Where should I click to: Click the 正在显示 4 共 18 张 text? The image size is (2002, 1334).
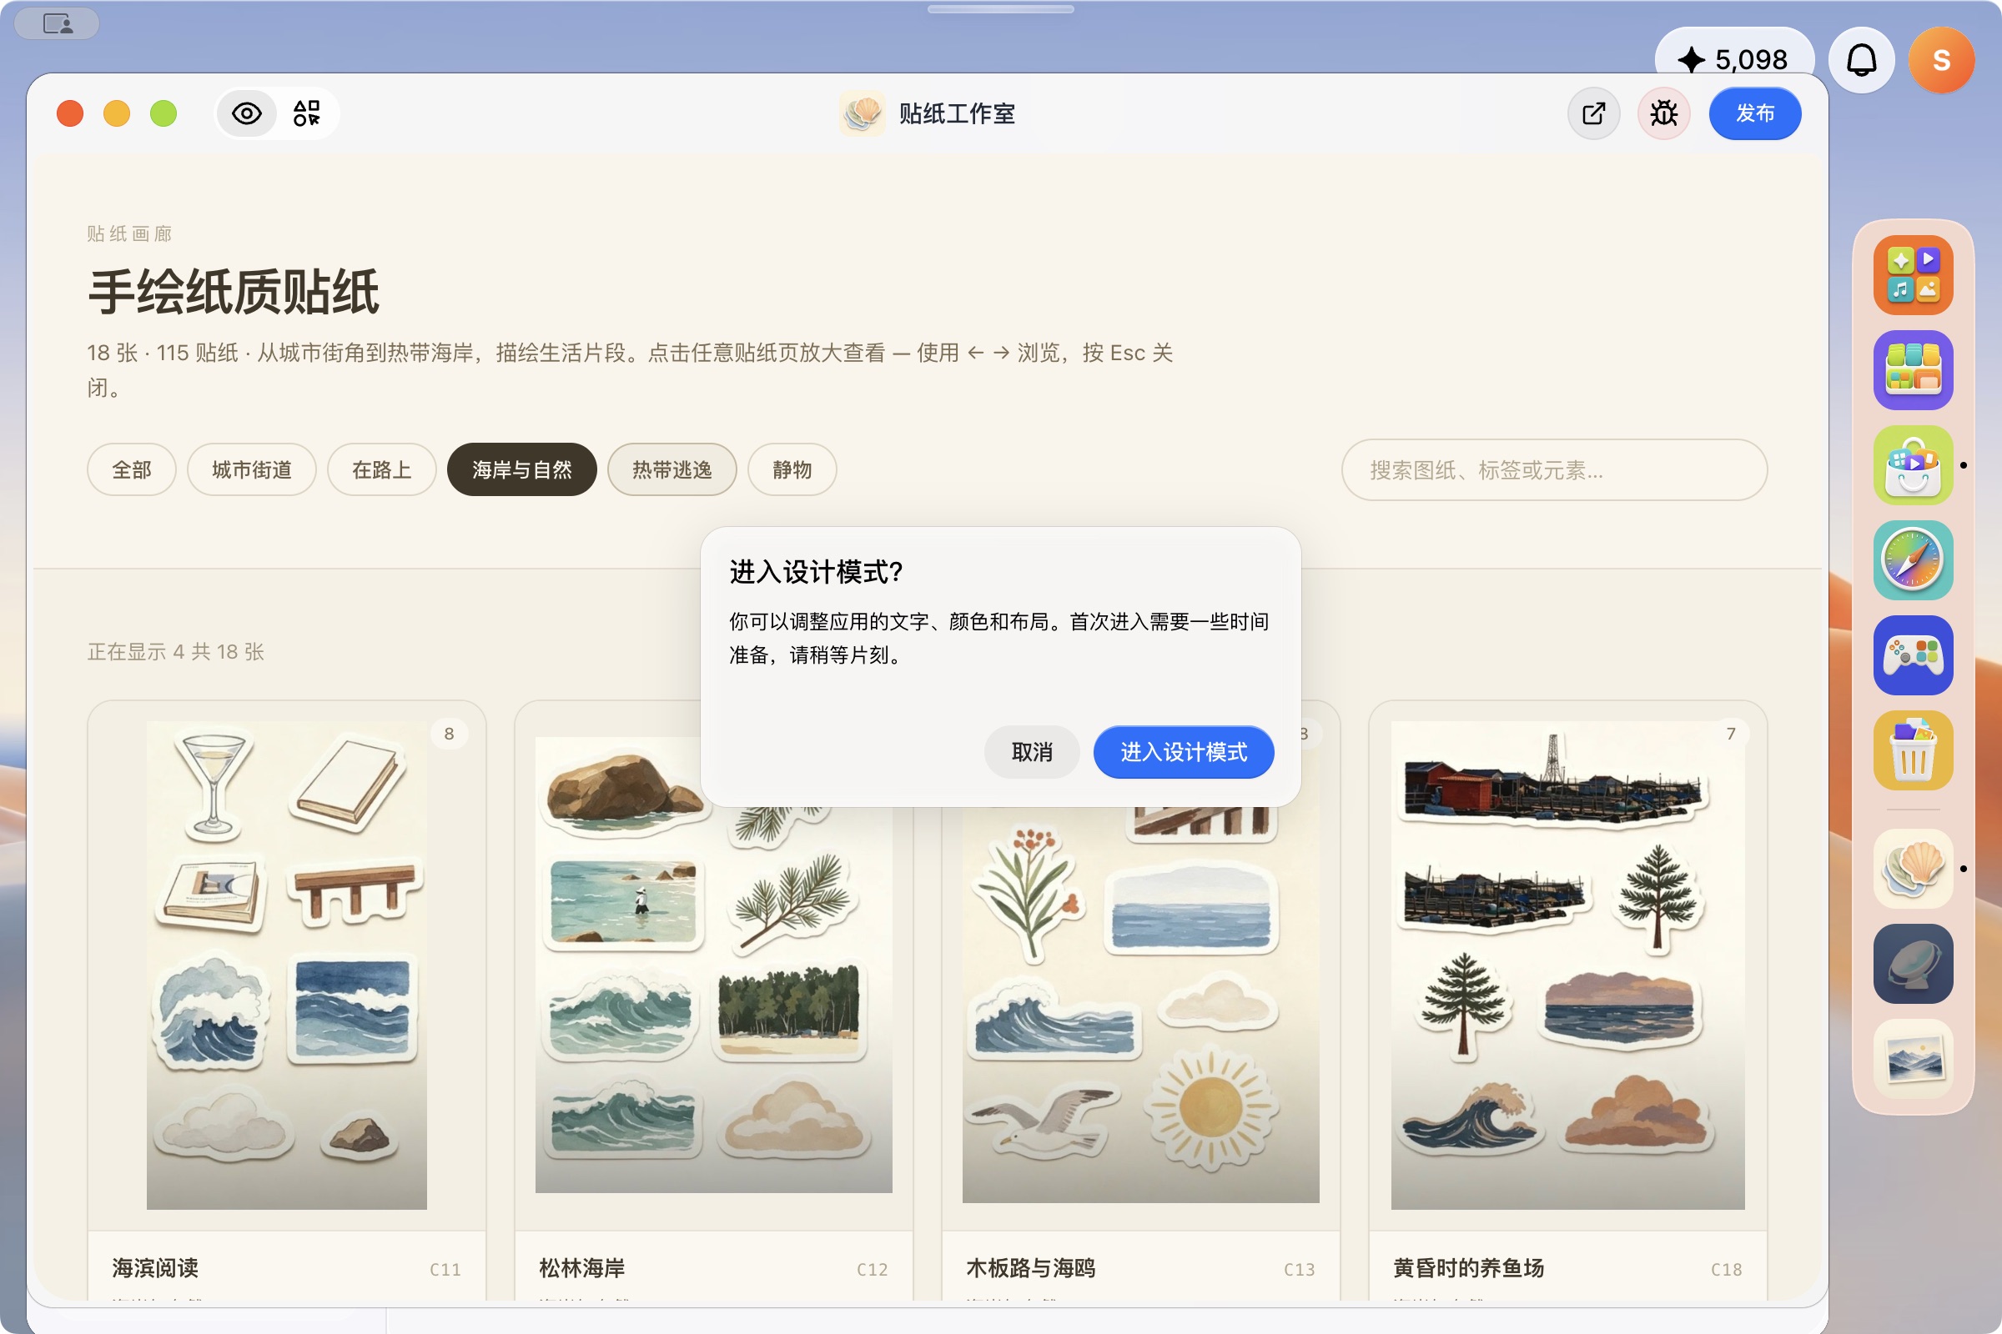point(176,652)
